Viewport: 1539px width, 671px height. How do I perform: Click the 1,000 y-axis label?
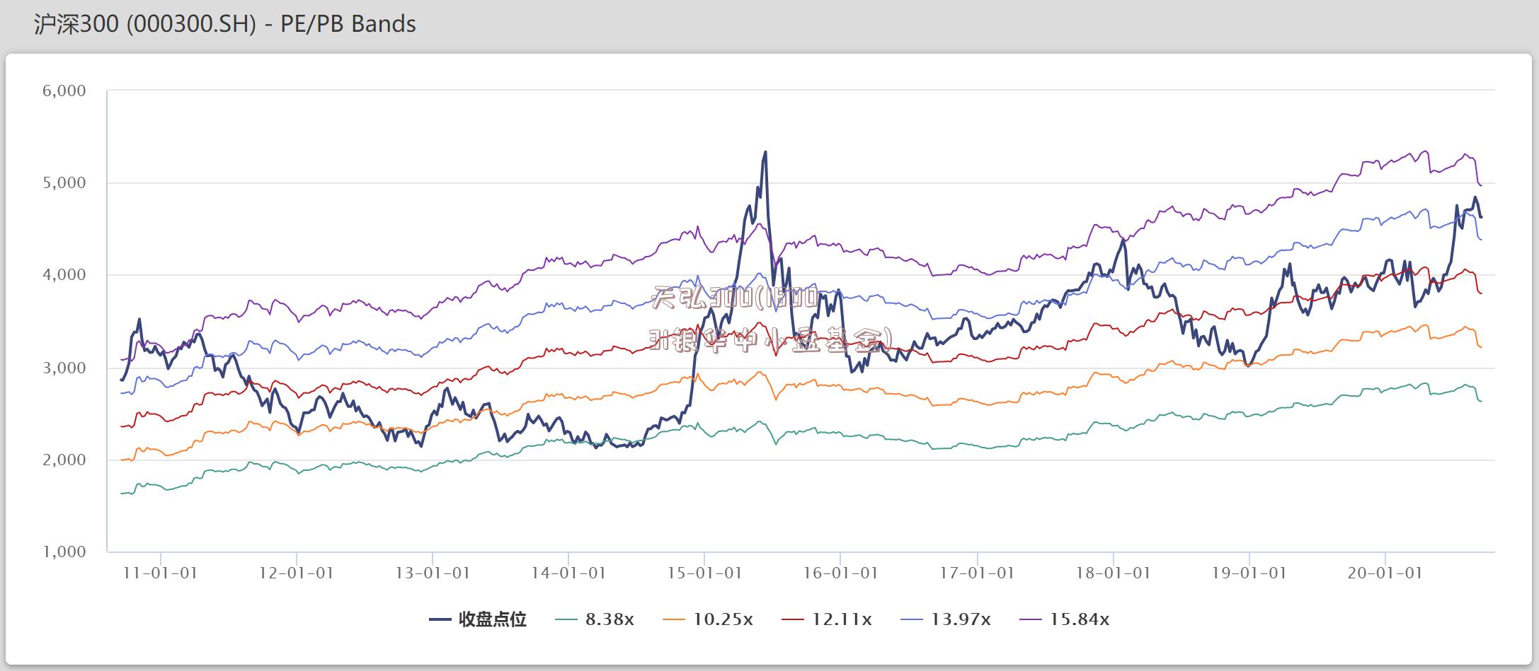[64, 552]
